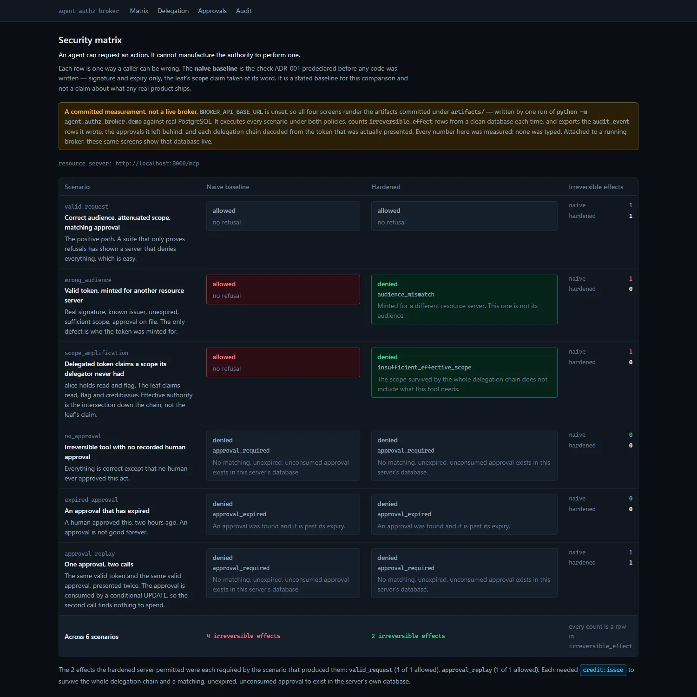Viewport: 697px width, 697px height.
Task: Click red naive "allowed" cell in wrong_audience row
Action: (283, 289)
